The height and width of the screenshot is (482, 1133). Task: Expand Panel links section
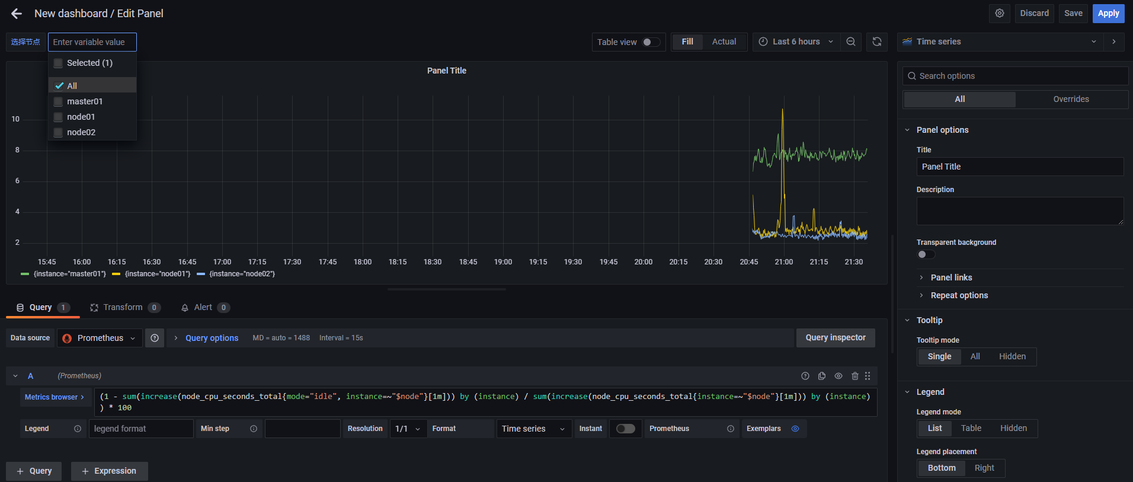[951, 277]
